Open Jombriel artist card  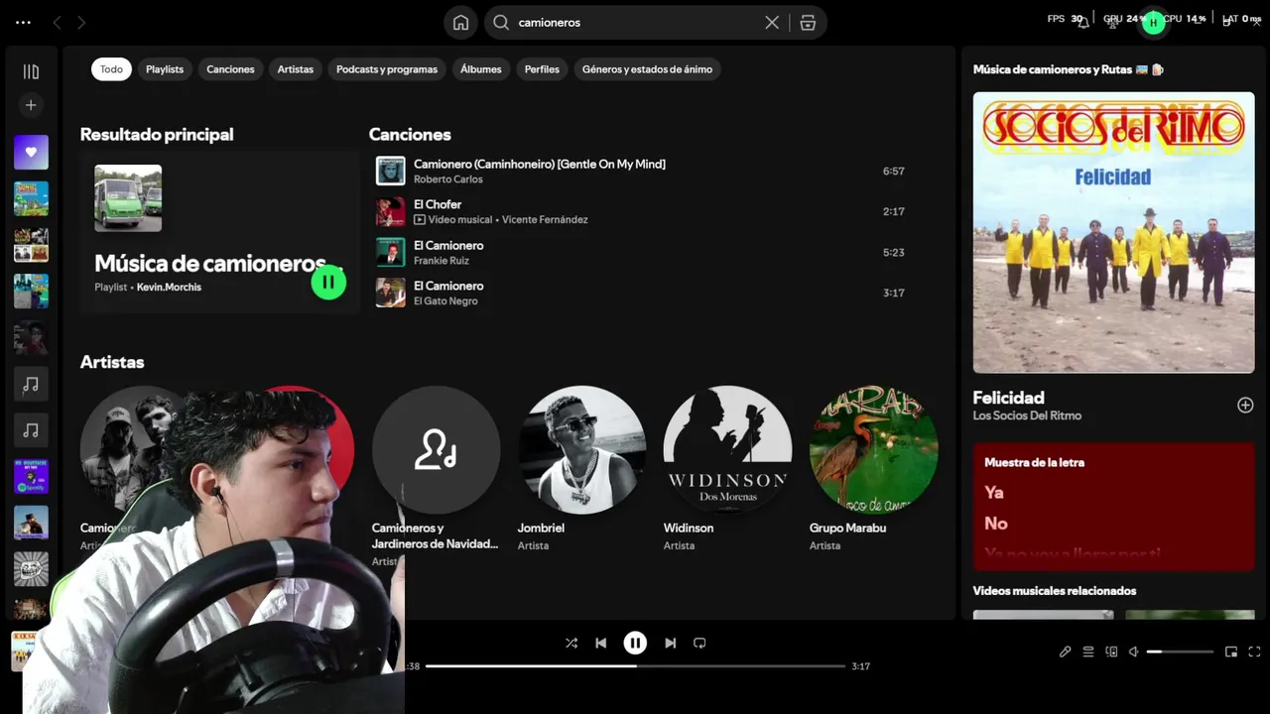(582, 469)
